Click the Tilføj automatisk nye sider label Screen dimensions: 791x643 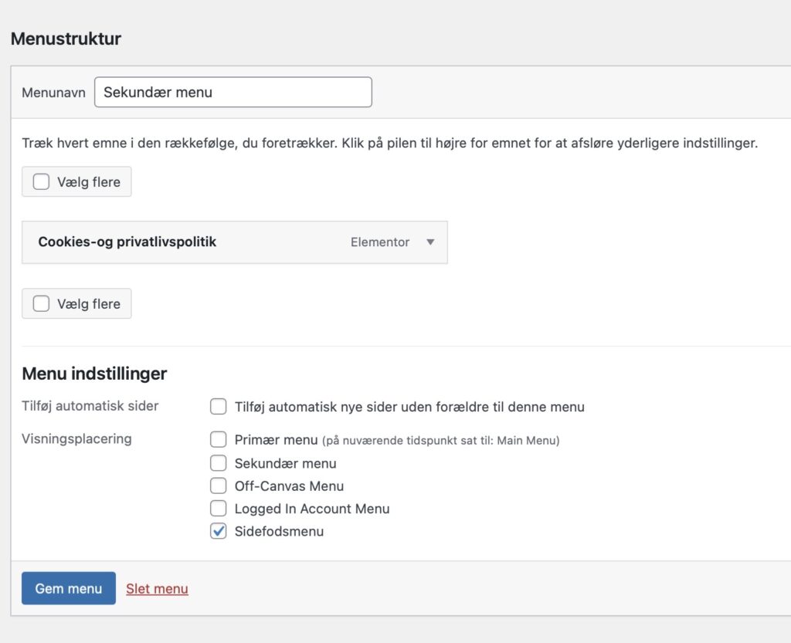tap(409, 407)
